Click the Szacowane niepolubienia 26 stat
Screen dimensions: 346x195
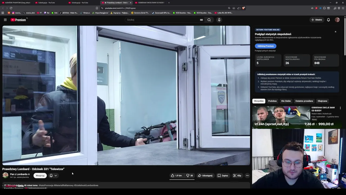(x=297, y=60)
